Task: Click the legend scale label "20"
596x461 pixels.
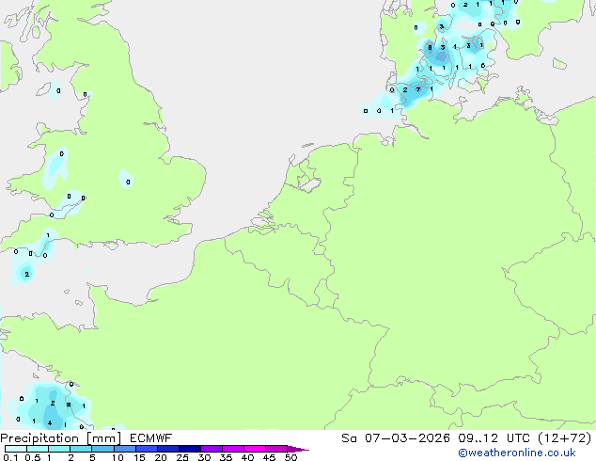Action: pyautogui.click(x=161, y=457)
